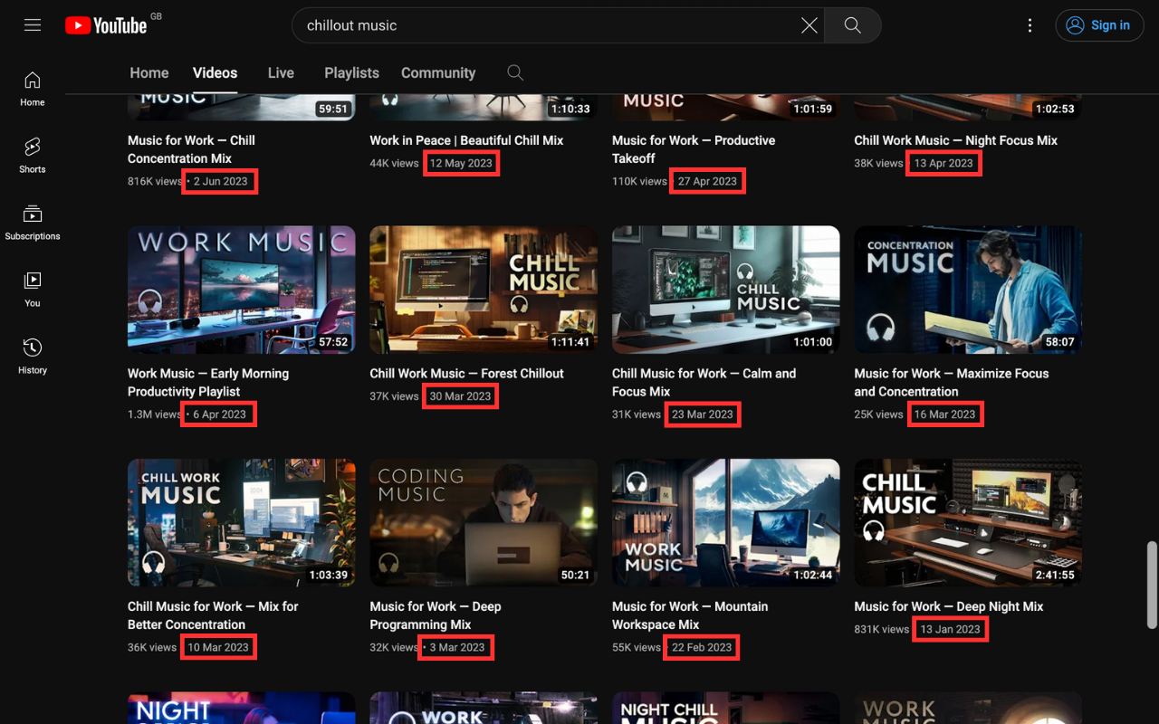
Task: Switch to the Live tab
Action: (281, 73)
